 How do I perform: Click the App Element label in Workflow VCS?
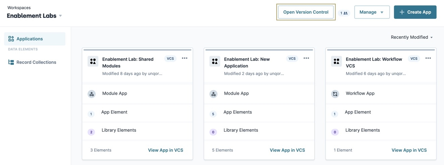pyautogui.click(x=358, y=112)
